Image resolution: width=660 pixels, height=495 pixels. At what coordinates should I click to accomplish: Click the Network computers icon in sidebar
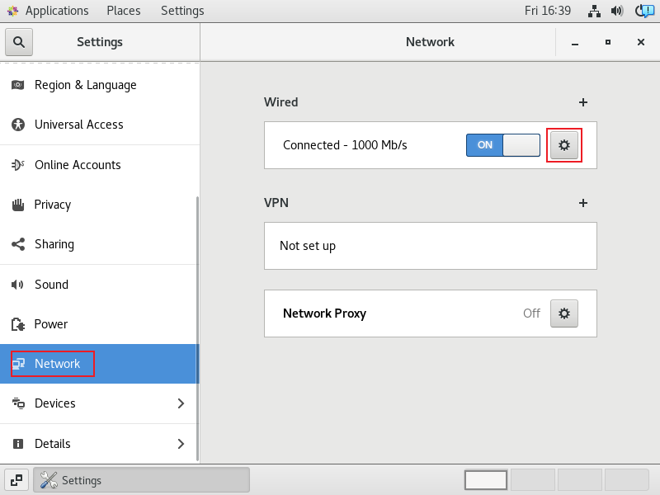coord(18,364)
